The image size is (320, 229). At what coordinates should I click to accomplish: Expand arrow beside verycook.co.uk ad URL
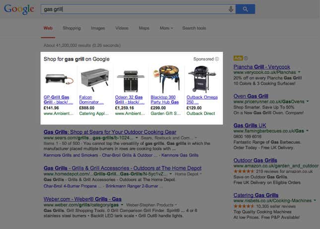299,72
